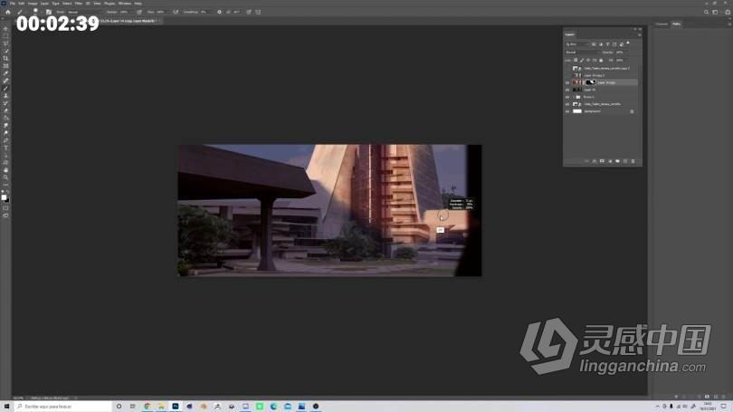Select the Move tool
Screen dimensions: 733x412
(5, 29)
